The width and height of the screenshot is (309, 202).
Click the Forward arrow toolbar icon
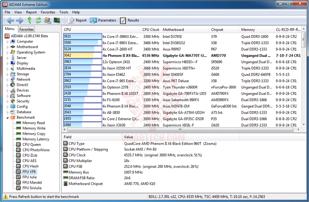19,20
